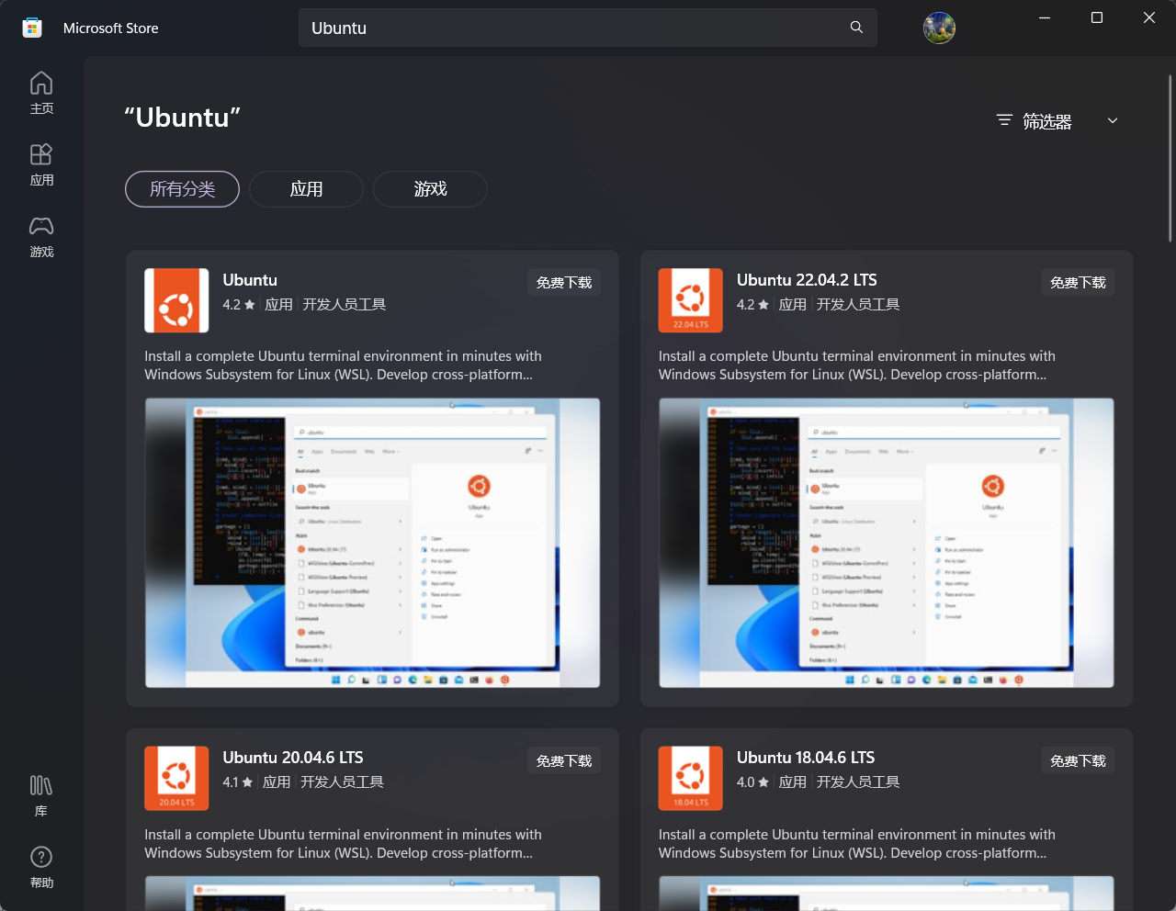Click the 筛选器 filter label
The height and width of the screenshot is (911, 1176).
[1047, 121]
